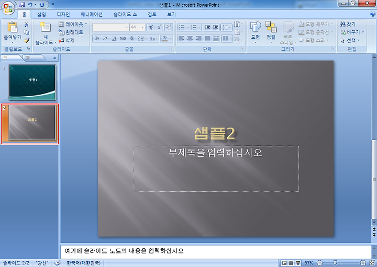Open 도형 효과 shape effects
The width and height of the screenshot is (377, 267).
click(313, 40)
